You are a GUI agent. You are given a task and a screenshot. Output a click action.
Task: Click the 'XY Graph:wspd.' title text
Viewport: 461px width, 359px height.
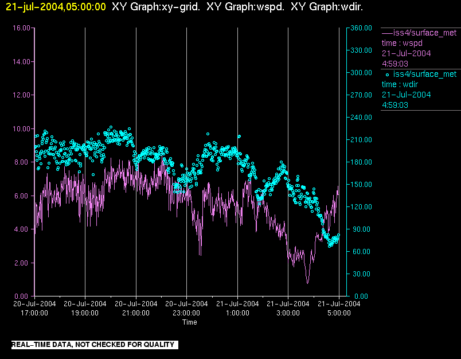coord(245,7)
